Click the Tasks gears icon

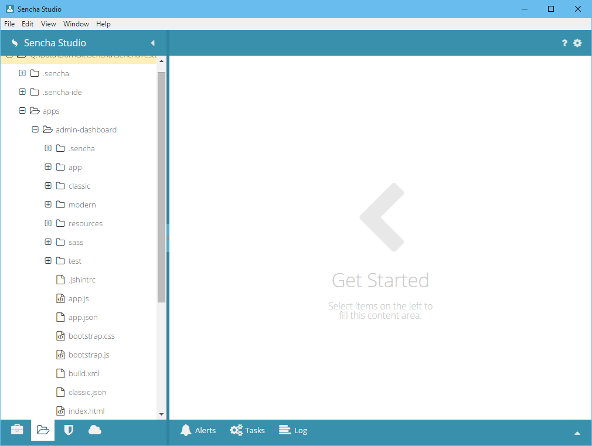point(236,430)
